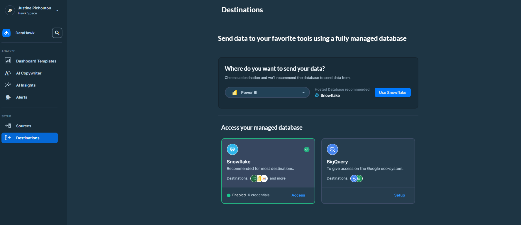
Task: Expand the account menu arrow by Justine Pichoutou
Action: pyautogui.click(x=57, y=11)
